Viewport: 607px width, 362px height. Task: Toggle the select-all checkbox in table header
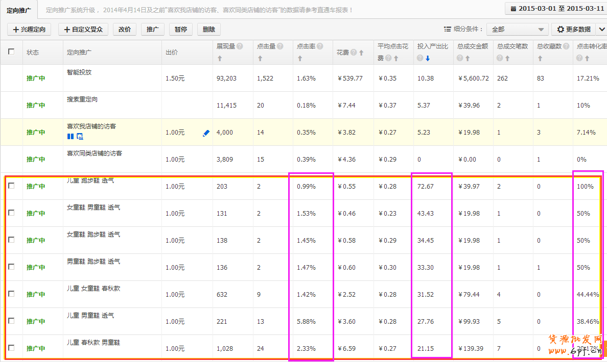tap(11, 51)
